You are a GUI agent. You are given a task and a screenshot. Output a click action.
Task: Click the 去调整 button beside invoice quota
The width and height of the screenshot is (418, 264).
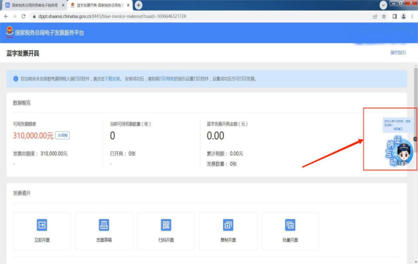(x=63, y=135)
